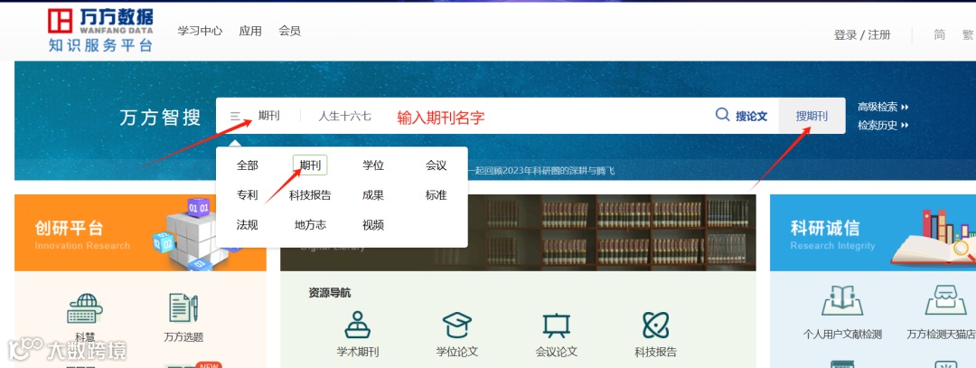Open 应用 in top navigation

tap(250, 31)
